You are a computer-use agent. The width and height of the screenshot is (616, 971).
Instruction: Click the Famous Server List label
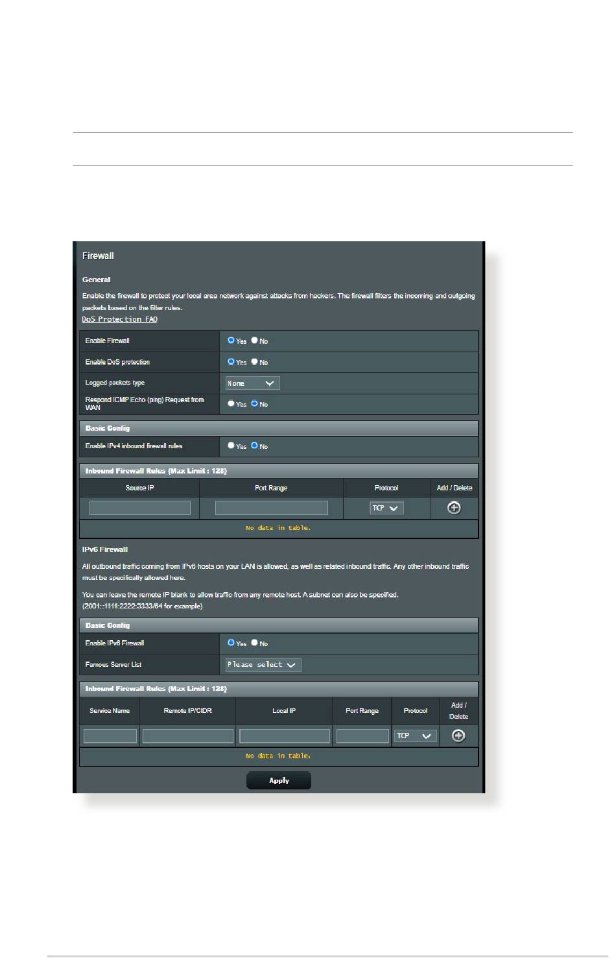point(113,664)
